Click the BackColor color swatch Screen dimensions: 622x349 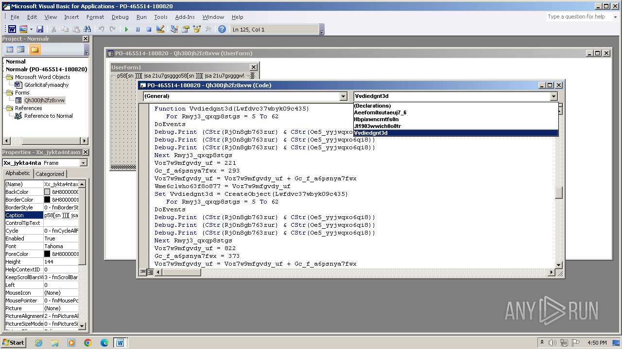[x=47, y=192]
